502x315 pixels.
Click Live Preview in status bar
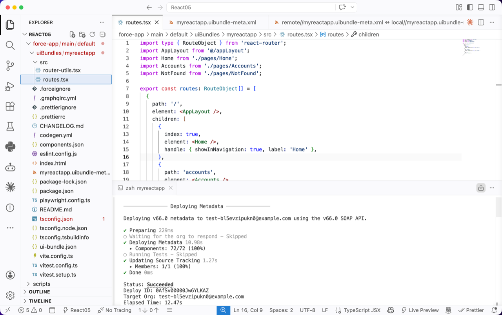[x=419, y=310]
